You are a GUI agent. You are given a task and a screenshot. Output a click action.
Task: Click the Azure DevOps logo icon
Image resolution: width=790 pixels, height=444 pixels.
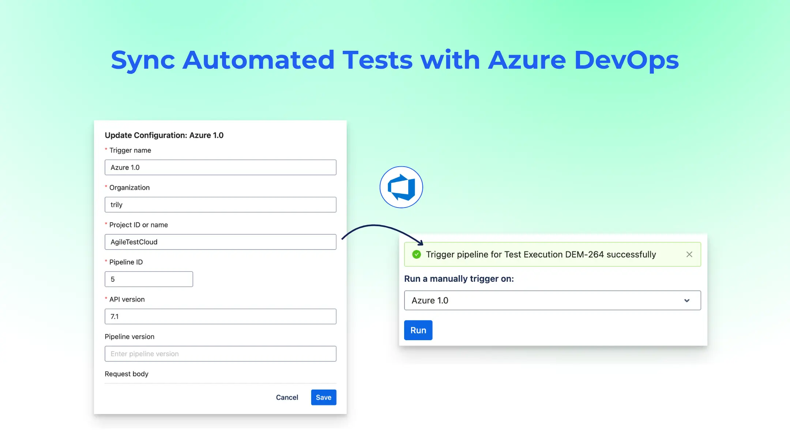401,187
